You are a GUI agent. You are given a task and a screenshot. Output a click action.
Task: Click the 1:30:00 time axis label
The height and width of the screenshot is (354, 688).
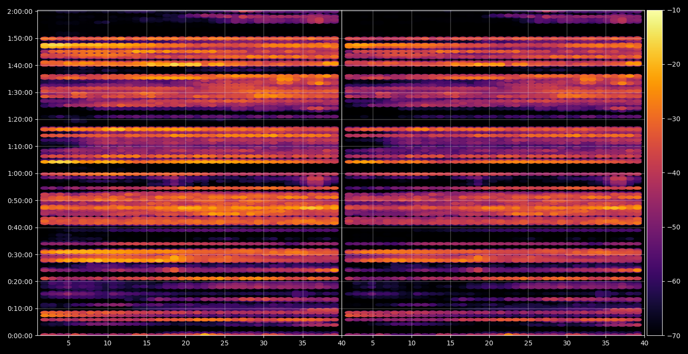(20, 92)
